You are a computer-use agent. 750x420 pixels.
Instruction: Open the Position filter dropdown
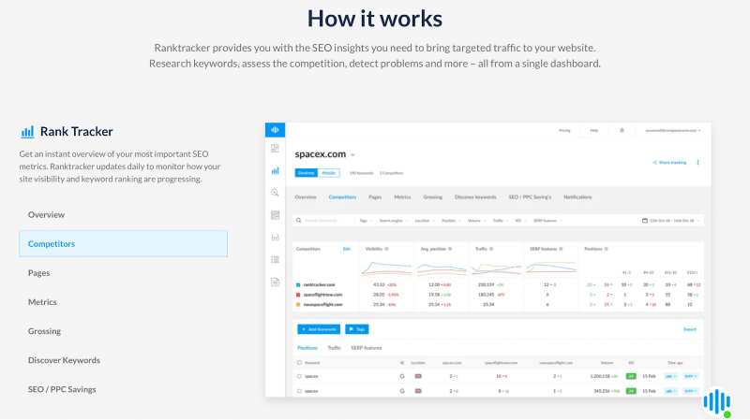point(451,221)
